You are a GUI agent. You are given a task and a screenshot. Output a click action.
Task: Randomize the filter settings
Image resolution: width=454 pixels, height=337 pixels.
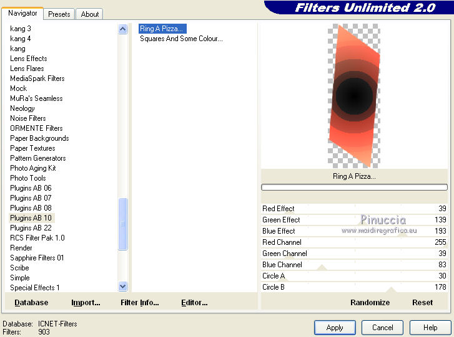tap(370, 303)
